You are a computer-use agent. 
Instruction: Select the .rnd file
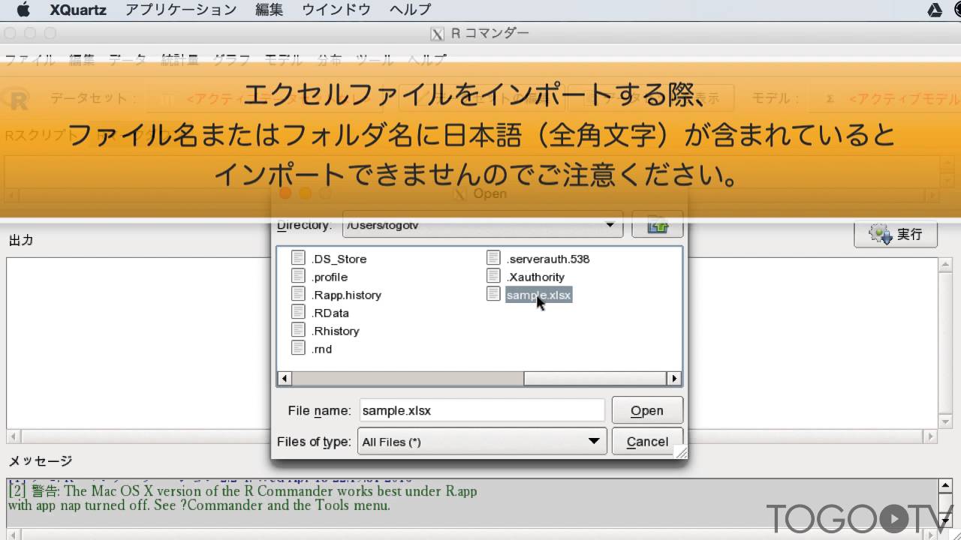[x=321, y=349]
